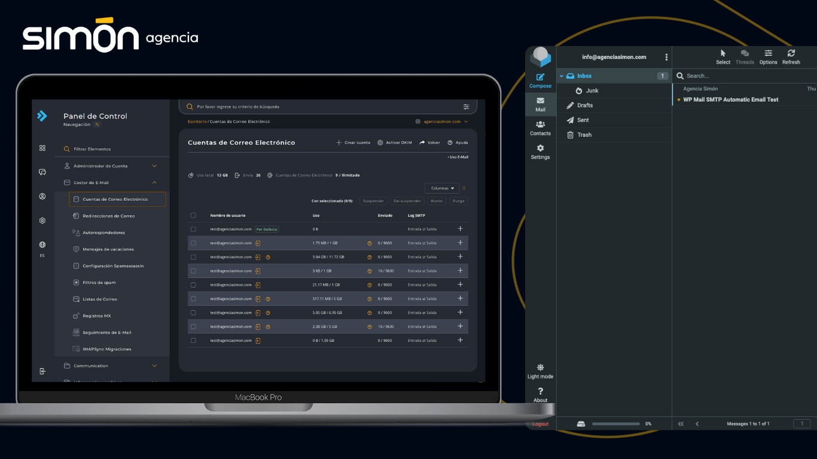Click orange reload icon beside Columnas
The height and width of the screenshot is (459, 817).
pos(464,188)
